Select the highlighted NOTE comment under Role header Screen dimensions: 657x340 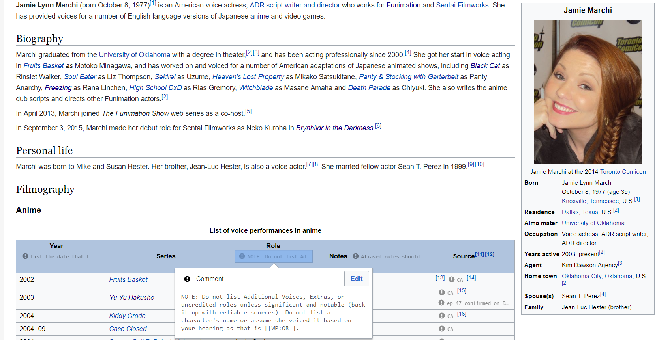coord(274,256)
